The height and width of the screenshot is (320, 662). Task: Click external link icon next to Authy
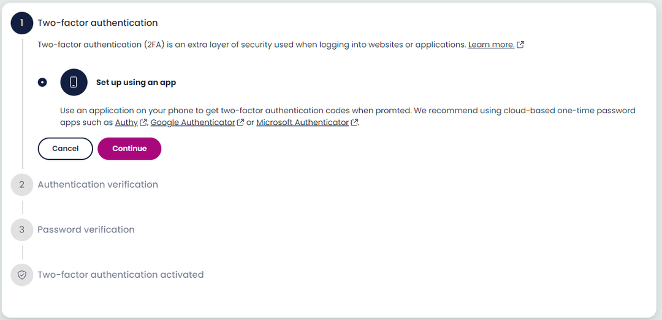tap(143, 122)
